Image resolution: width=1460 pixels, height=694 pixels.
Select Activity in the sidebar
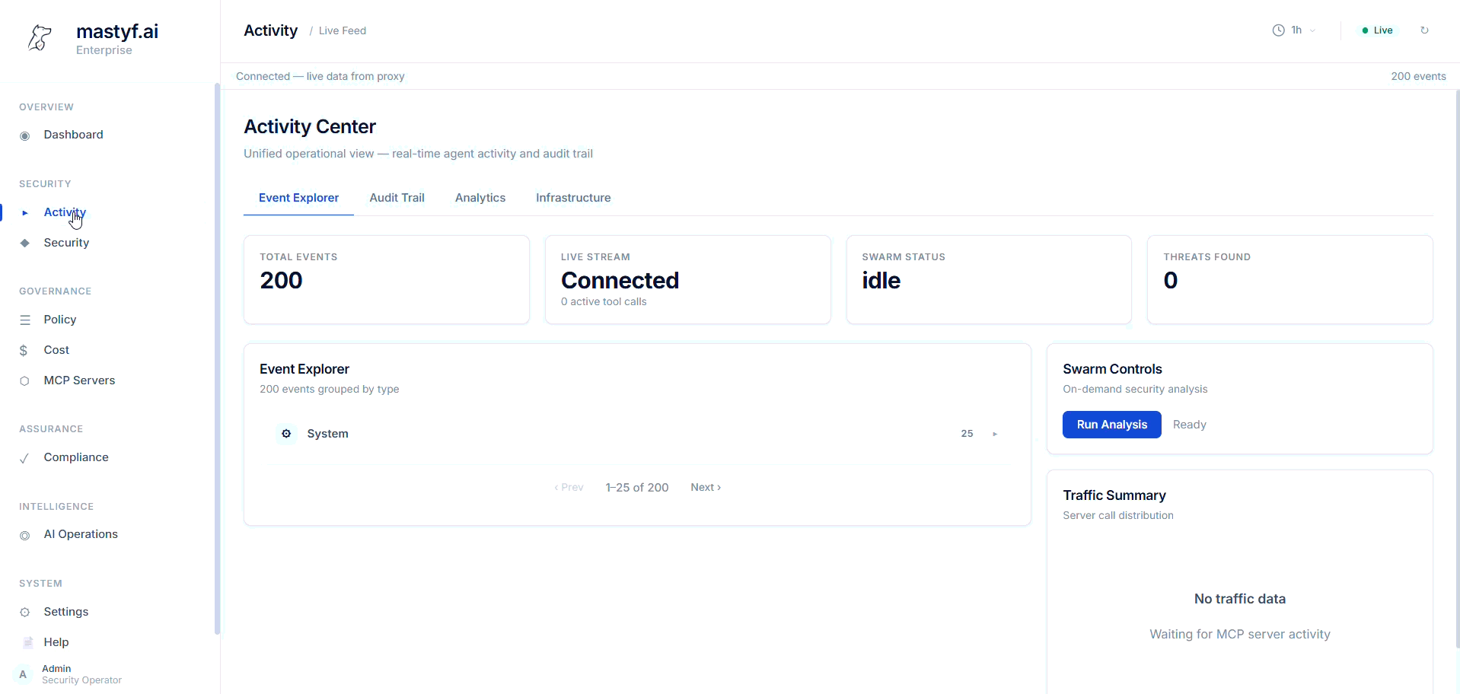coord(65,212)
